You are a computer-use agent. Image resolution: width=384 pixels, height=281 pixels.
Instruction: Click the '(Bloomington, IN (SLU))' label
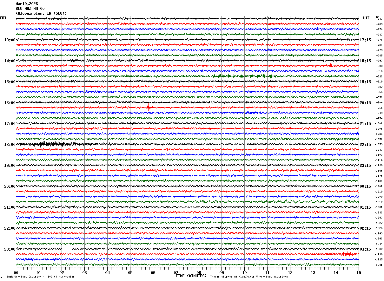pyautogui.click(x=41, y=13)
